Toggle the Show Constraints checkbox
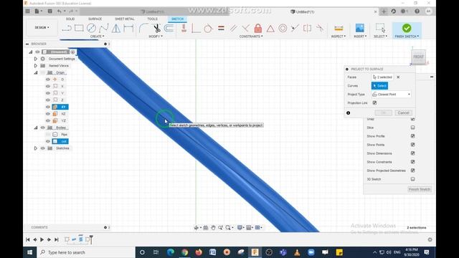 pos(412,162)
